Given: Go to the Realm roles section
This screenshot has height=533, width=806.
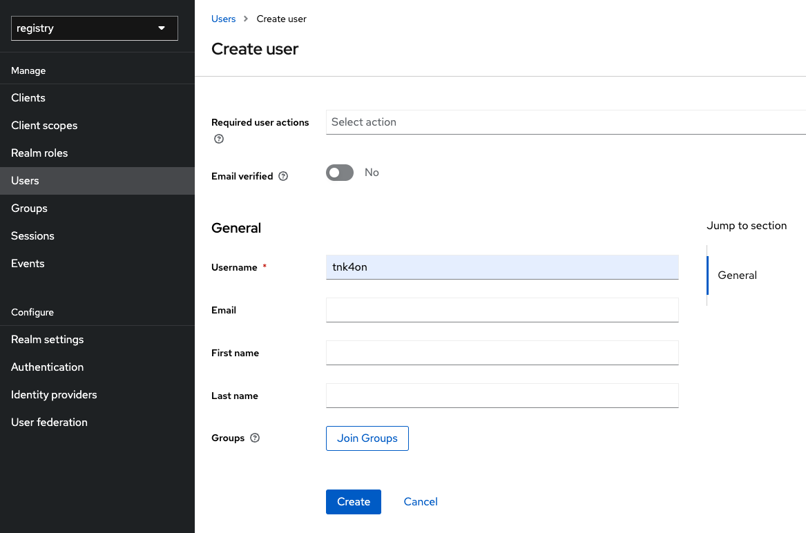Looking at the screenshot, I should 39,153.
